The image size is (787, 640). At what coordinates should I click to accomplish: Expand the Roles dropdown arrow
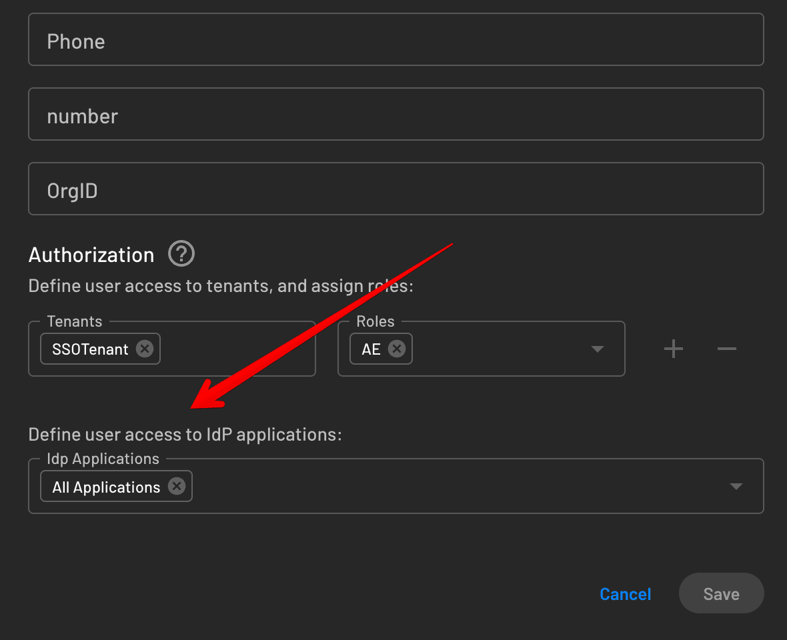tap(598, 349)
